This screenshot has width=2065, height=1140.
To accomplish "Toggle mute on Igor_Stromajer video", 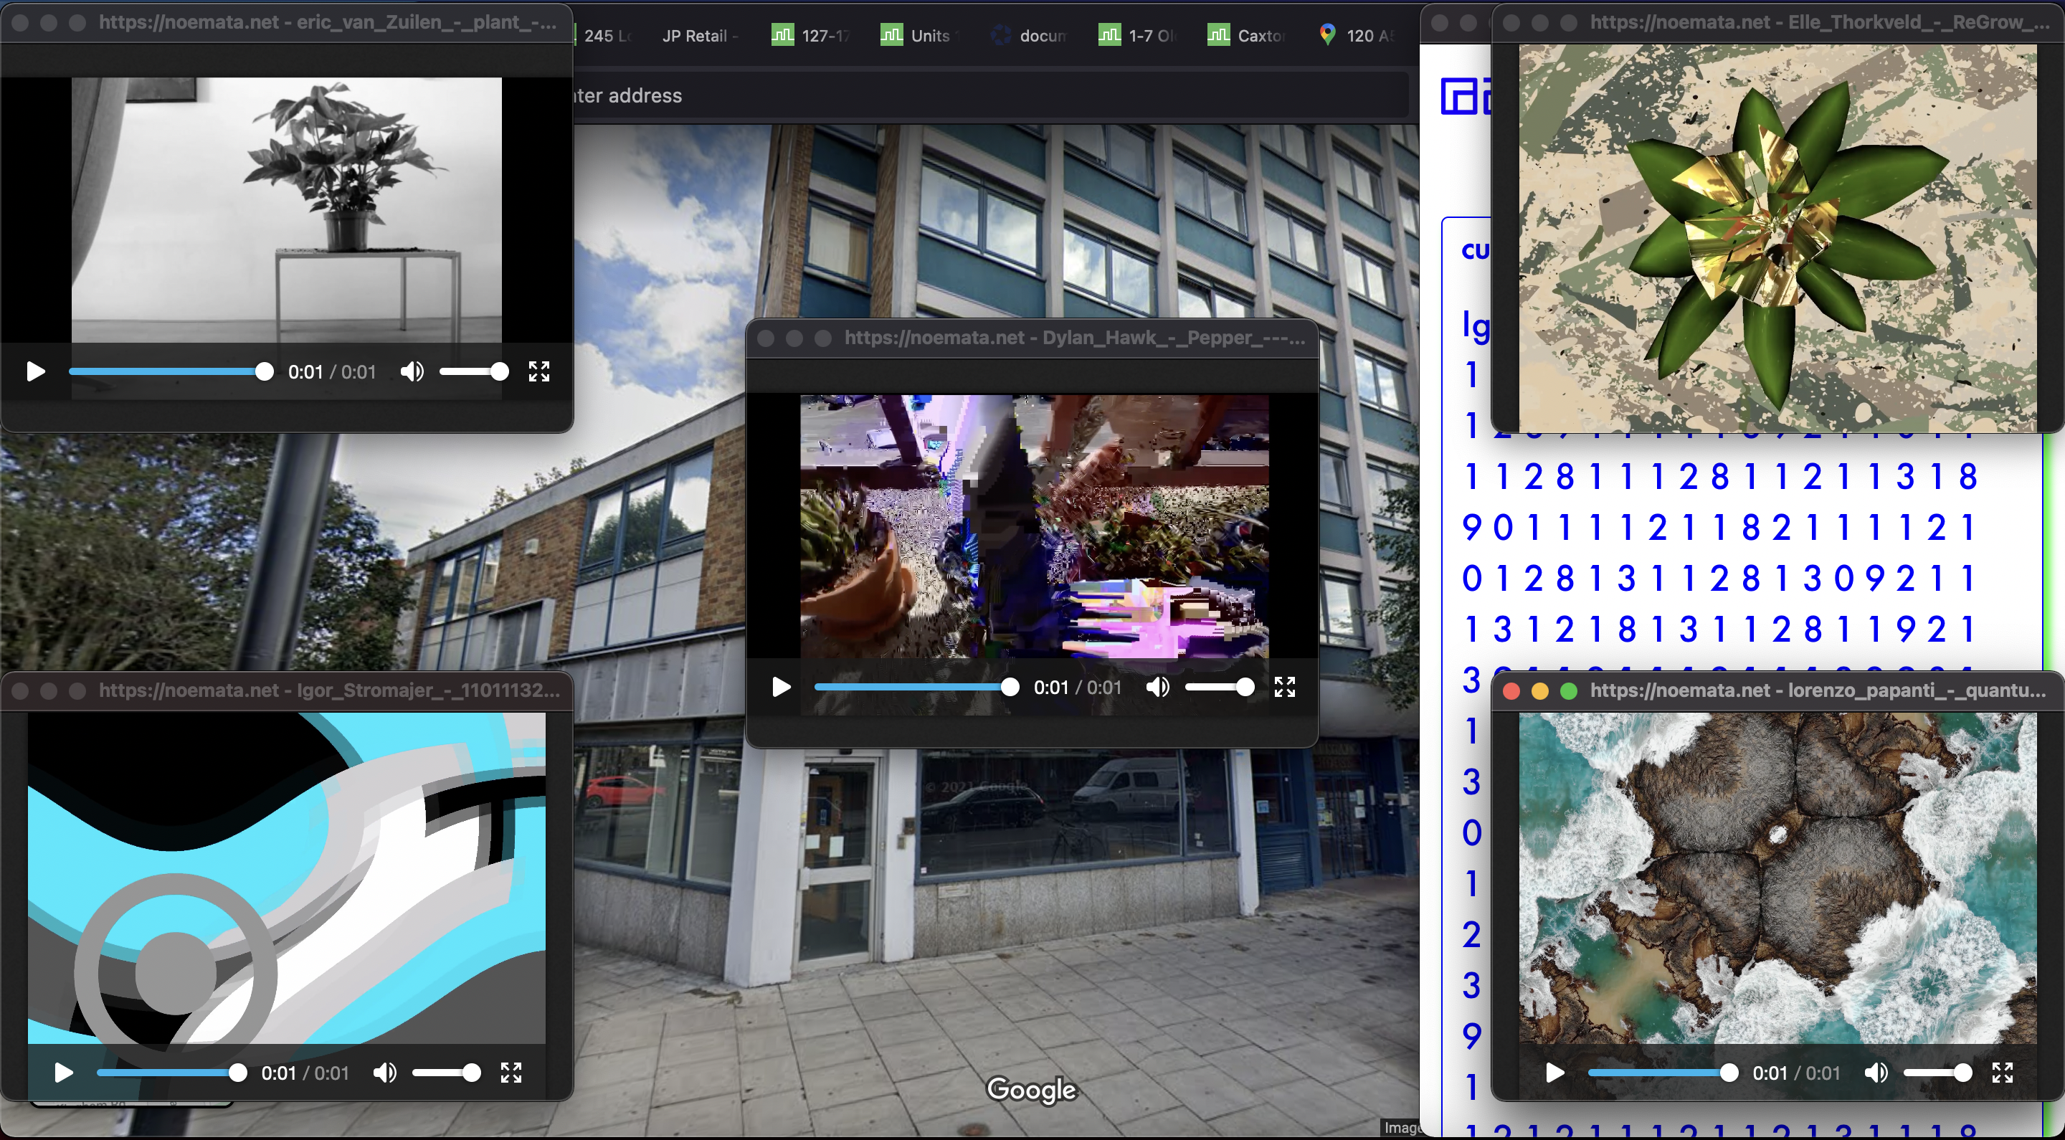I will pos(385,1073).
